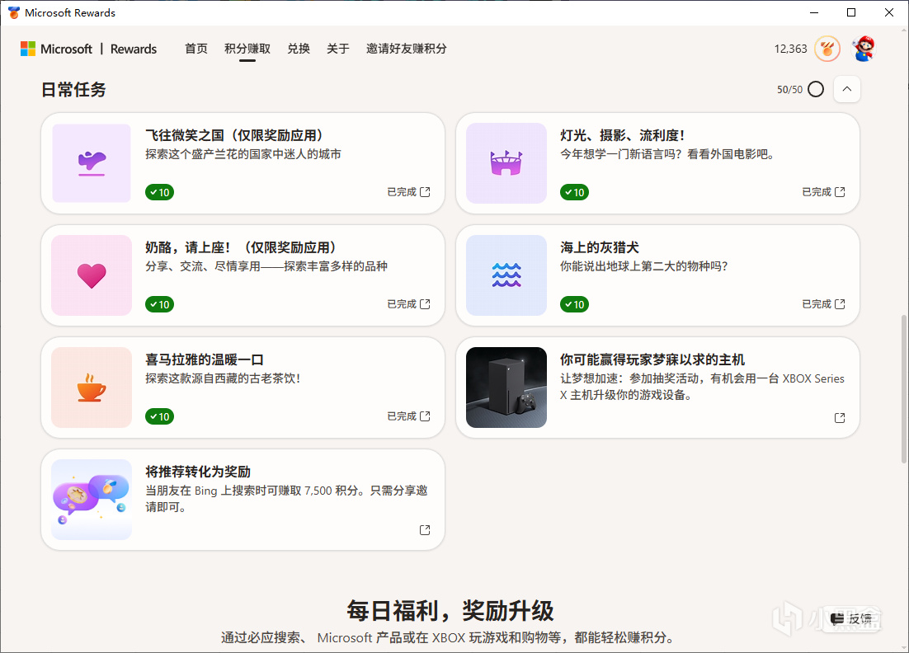Open external link on 灯光、摄影、流利度 card

(840, 192)
